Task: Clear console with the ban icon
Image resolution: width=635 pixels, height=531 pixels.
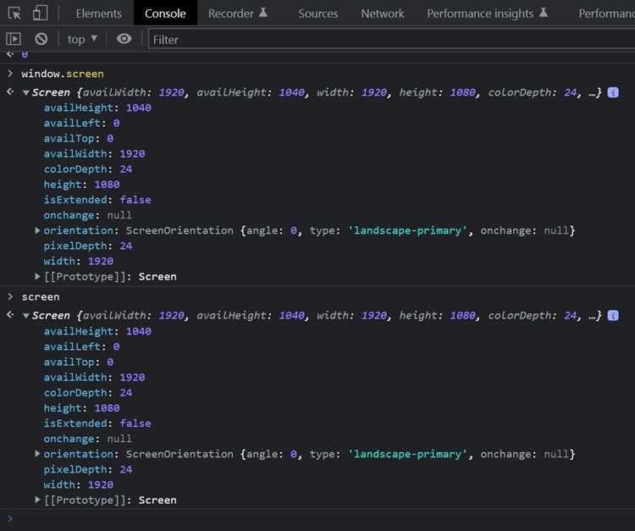Action: 41,39
